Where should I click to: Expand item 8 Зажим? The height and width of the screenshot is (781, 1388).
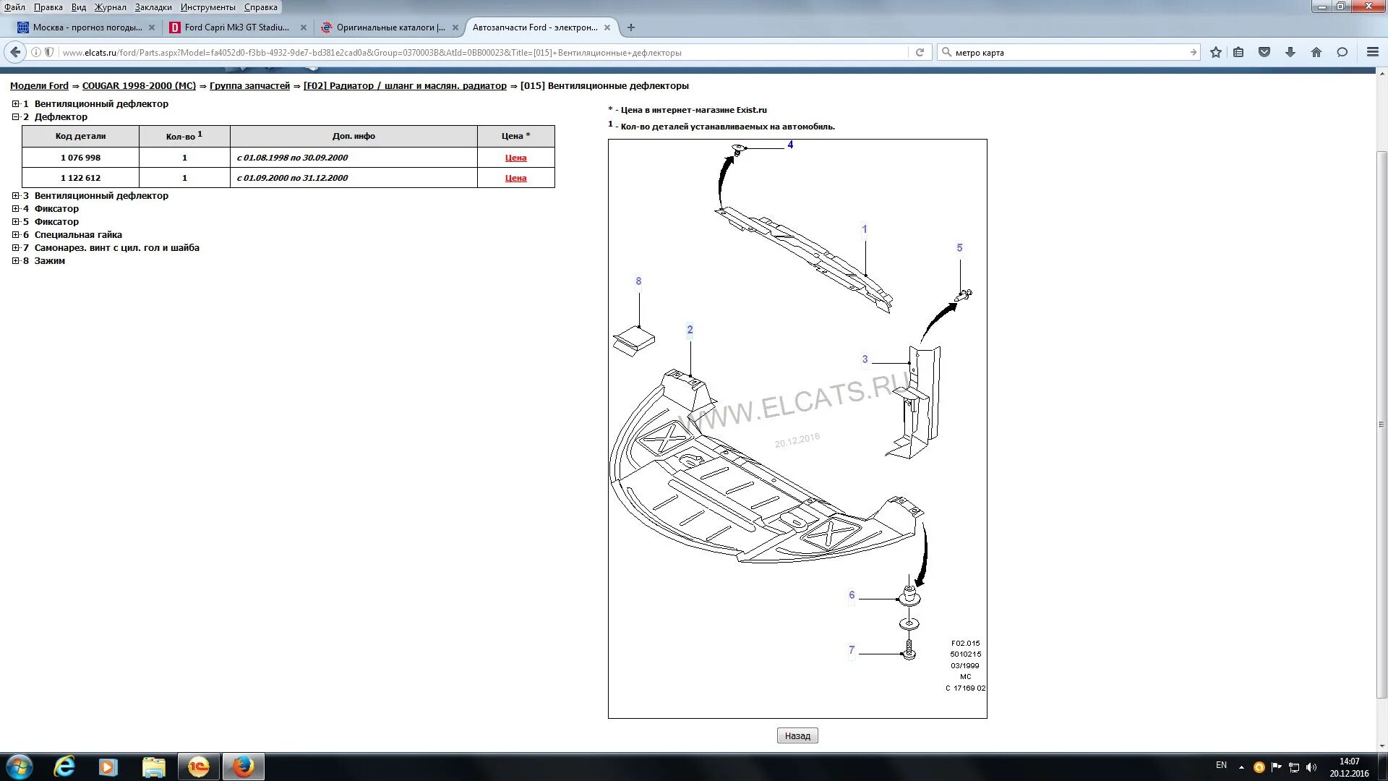[15, 261]
